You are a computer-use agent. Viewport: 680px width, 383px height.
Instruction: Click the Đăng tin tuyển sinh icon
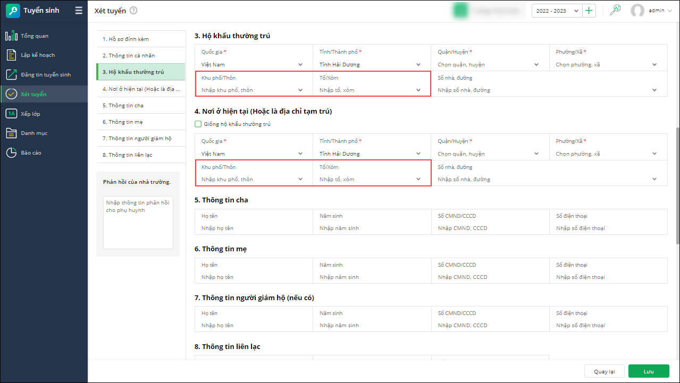coord(11,74)
